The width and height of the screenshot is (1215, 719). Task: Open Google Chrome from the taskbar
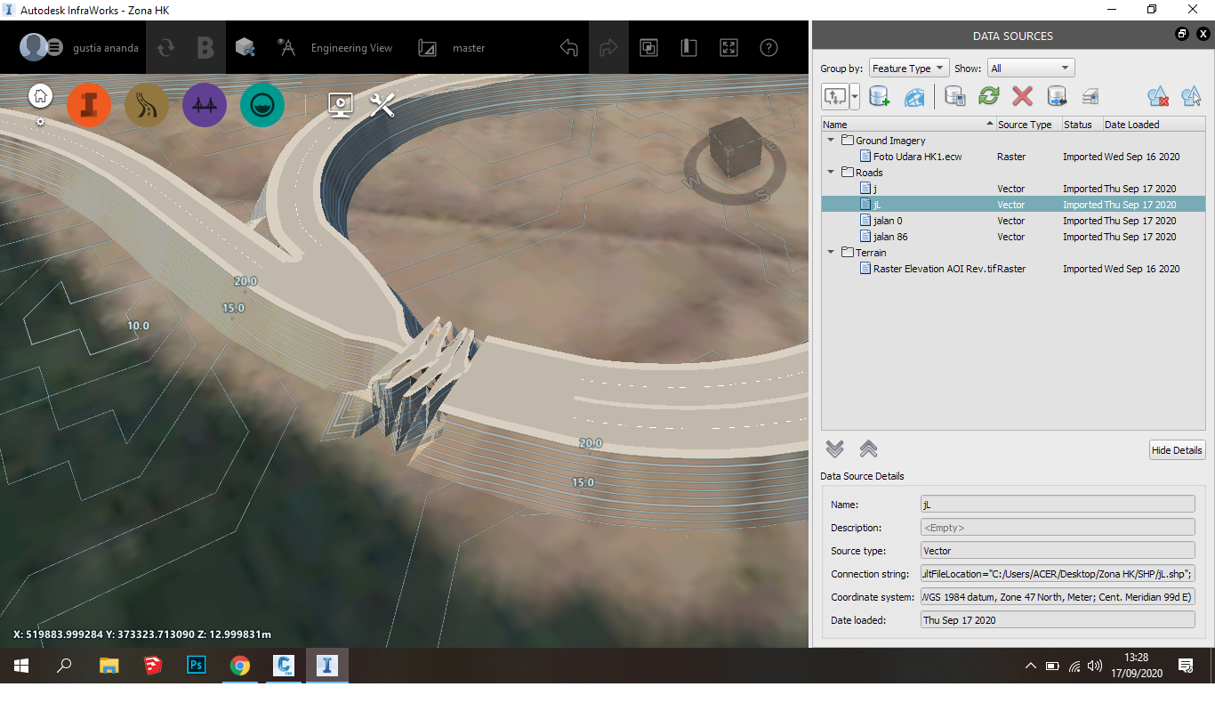click(x=239, y=666)
